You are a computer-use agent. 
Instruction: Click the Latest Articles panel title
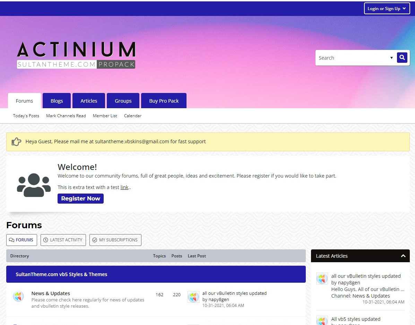coord(332,256)
